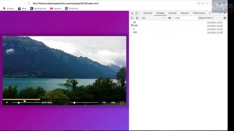234x131 pixels.
Task: Click the 00:00 / 00:00 time display
Action: [46, 103]
